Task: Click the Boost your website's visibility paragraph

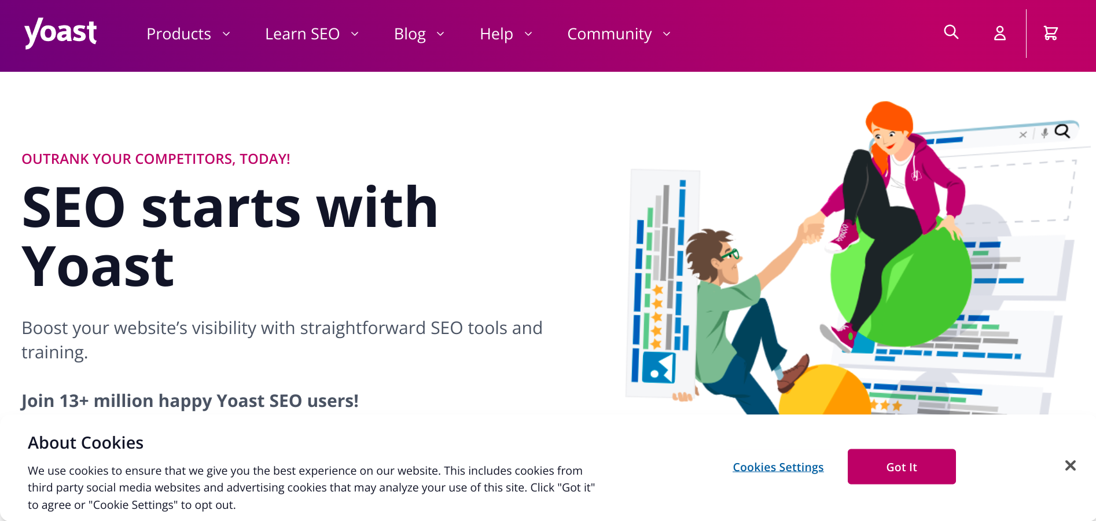Action: tap(282, 340)
